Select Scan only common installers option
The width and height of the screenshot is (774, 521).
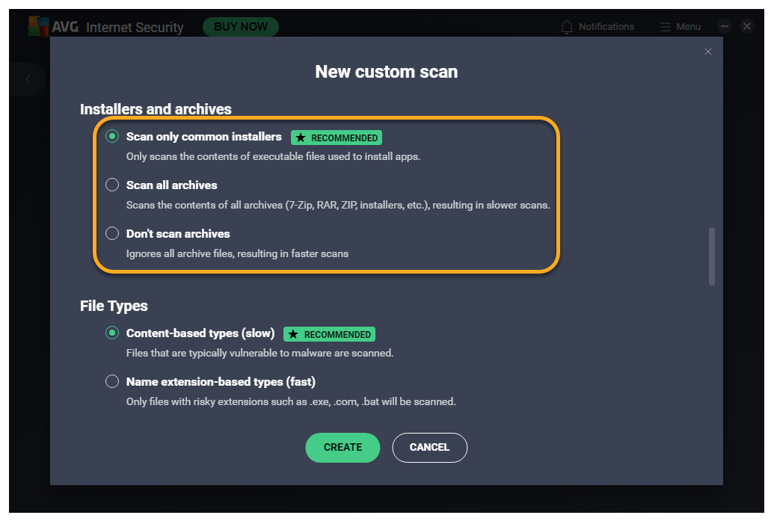(x=112, y=136)
